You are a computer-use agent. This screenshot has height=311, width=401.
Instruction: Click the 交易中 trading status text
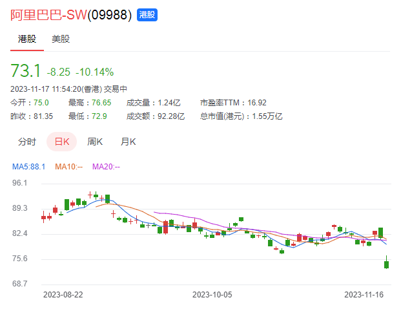click(116, 89)
